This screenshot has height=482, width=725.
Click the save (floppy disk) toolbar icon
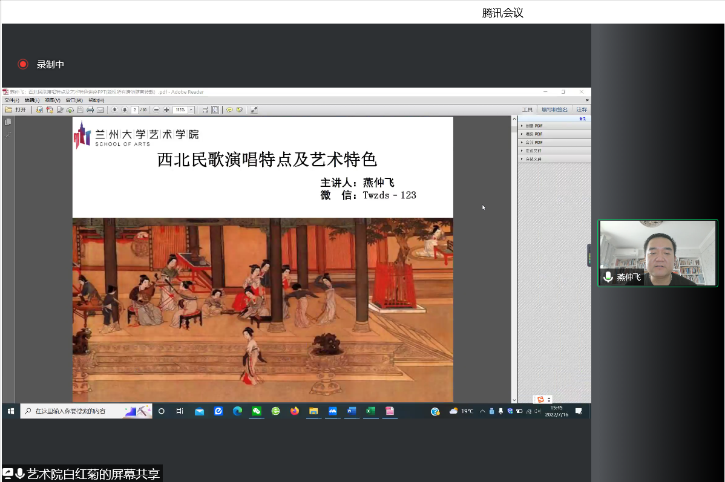pos(80,110)
